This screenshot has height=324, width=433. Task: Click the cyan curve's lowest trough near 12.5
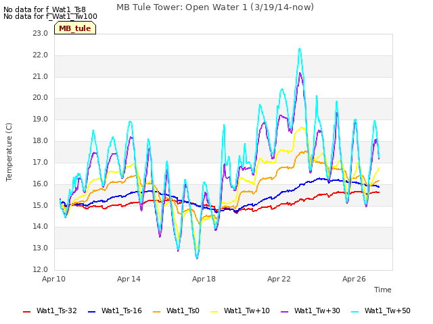tap(197, 256)
